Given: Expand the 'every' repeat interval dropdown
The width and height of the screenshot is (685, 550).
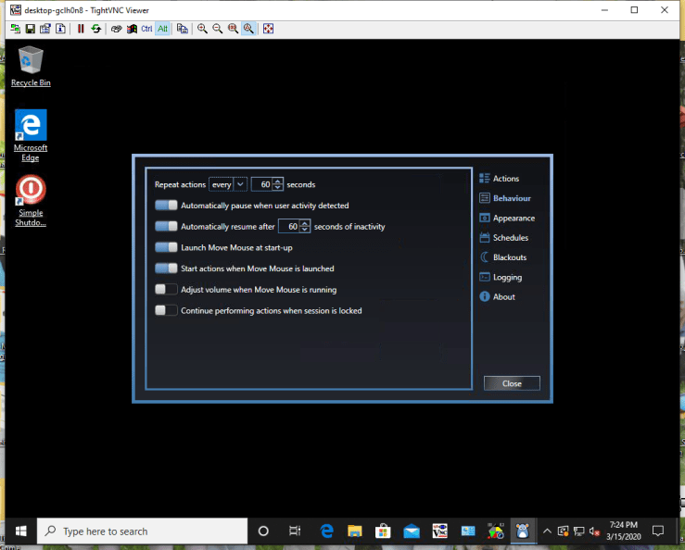Looking at the screenshot, I should 228,184.
